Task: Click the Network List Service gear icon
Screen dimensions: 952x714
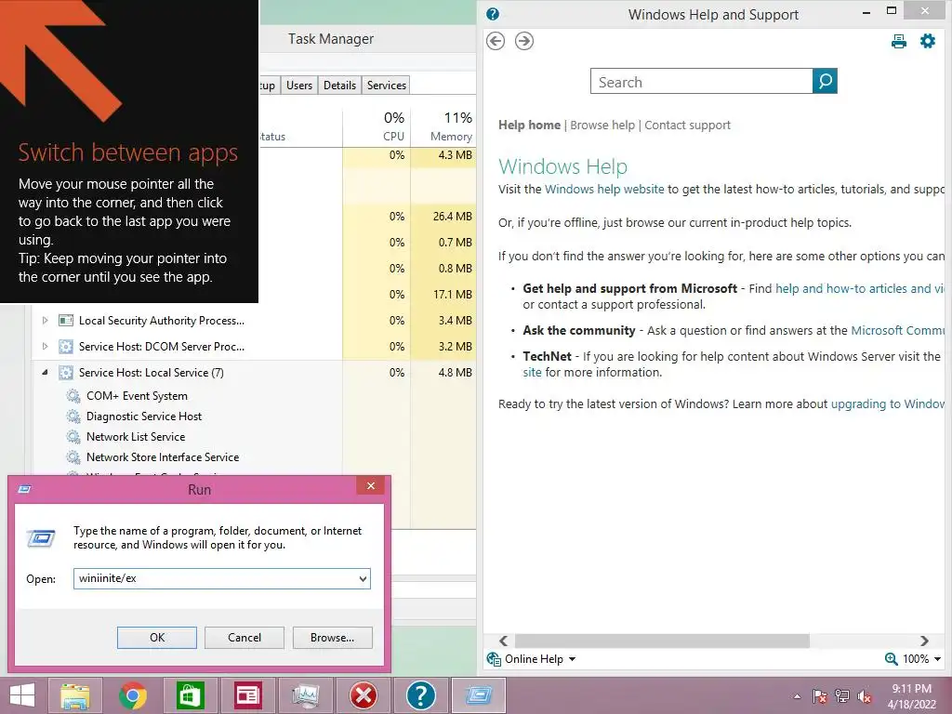Action: [73, 437]
